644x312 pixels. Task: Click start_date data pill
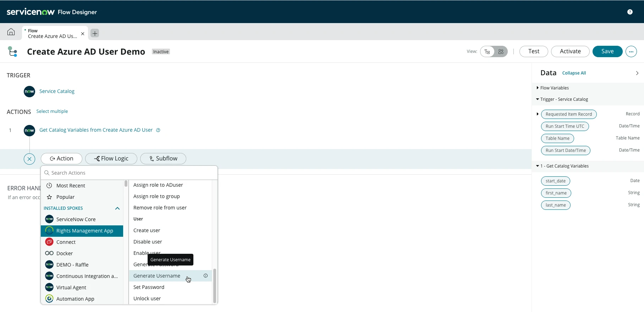[556, 181]
